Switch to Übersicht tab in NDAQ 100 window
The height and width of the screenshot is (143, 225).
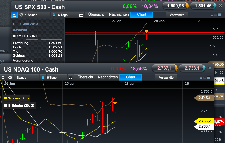[85, 77]
